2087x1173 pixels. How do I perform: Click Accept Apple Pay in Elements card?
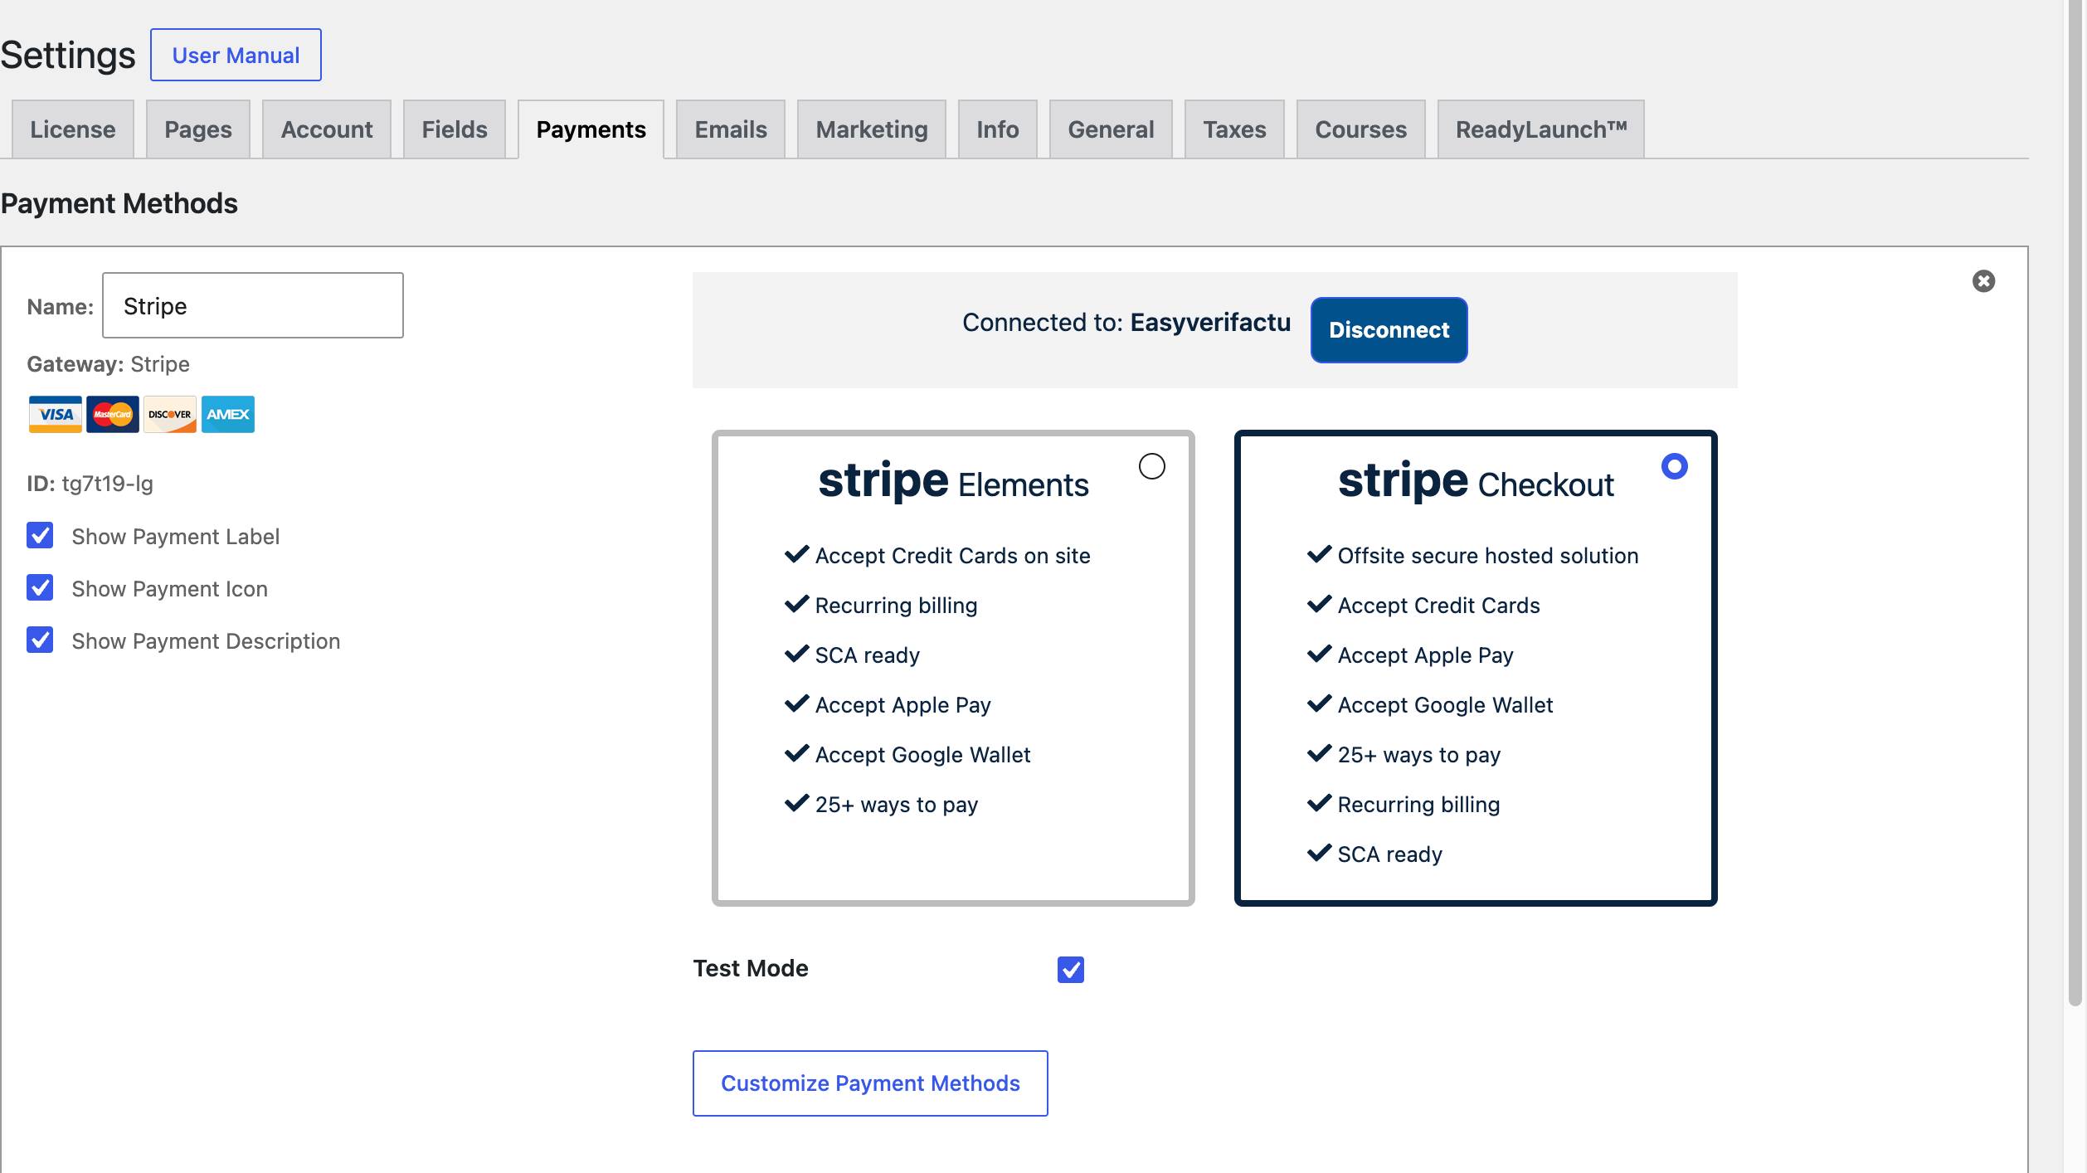point(903,705)
